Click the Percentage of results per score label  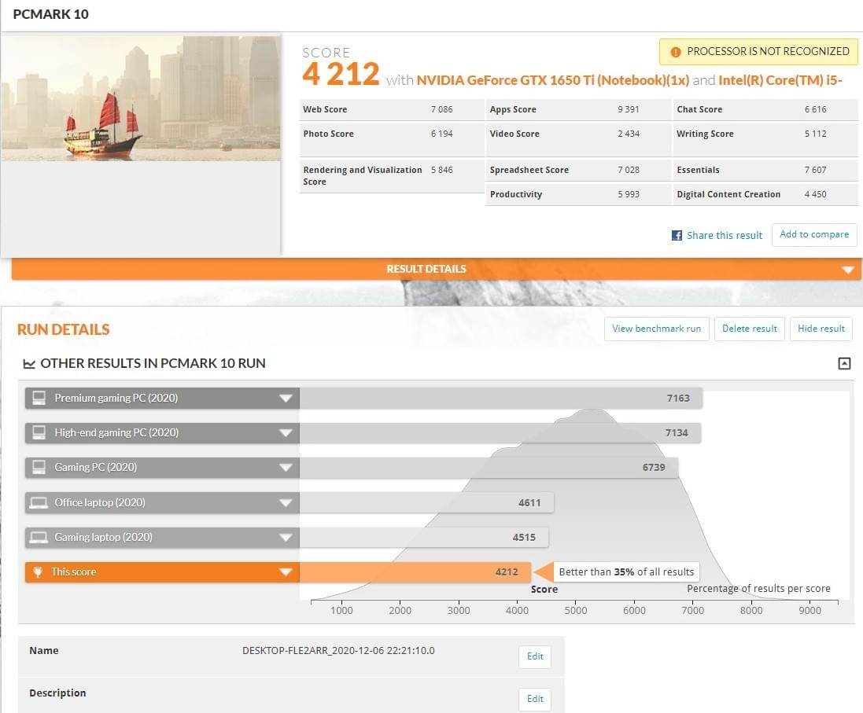(758, 589)
